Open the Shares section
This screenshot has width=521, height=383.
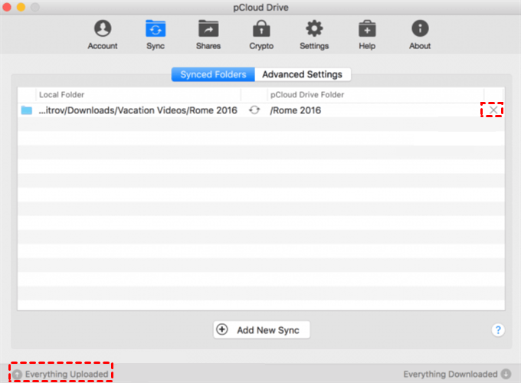(x=208, y=35)
